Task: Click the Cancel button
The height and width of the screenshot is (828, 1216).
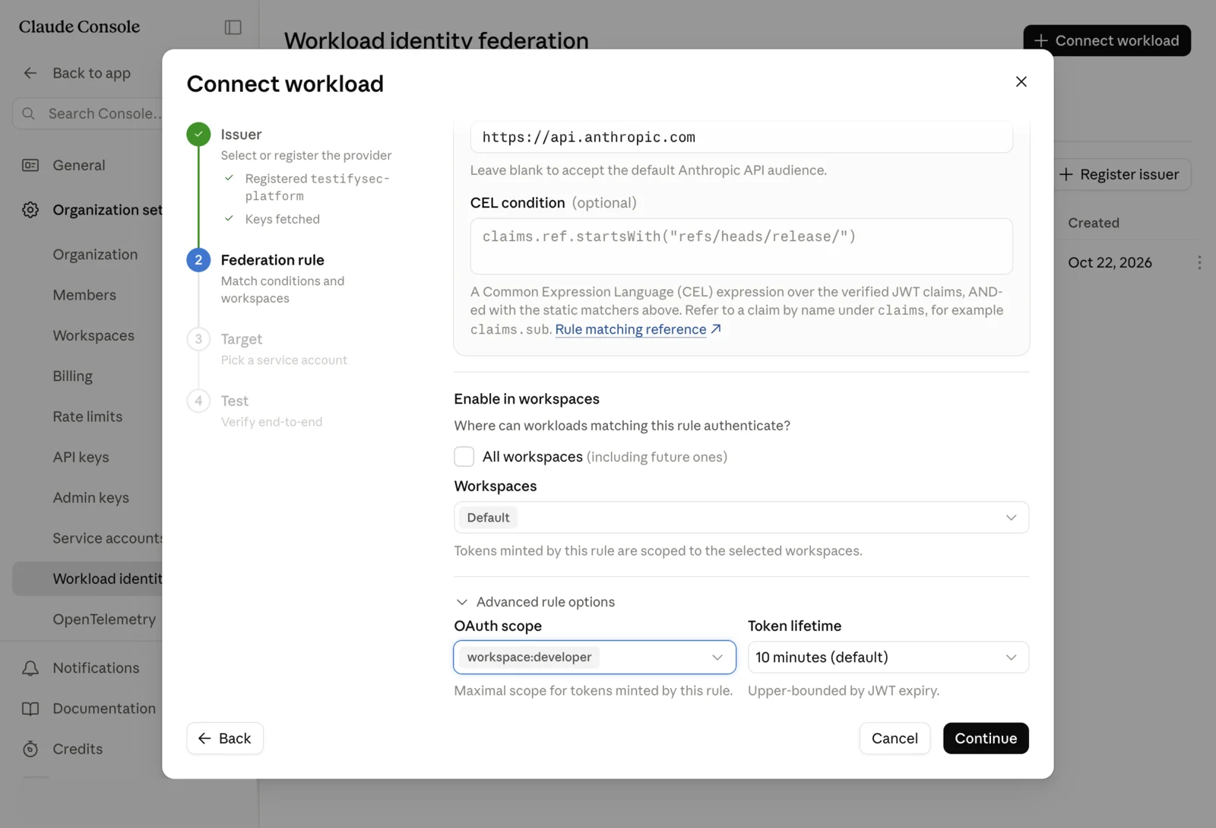Action: click(895, 738)
